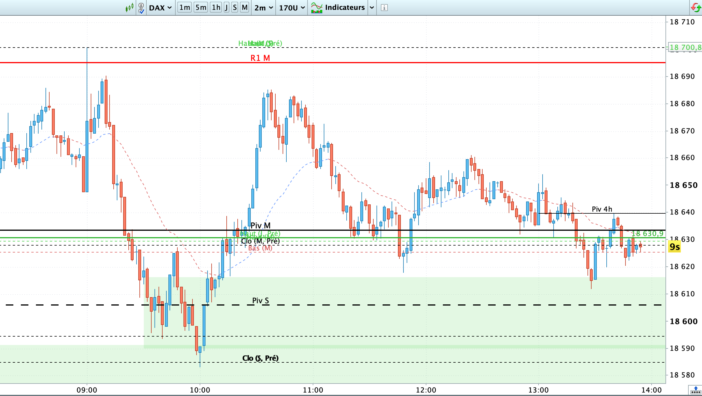Switch to the 1h timeframe
This screenshot has height=396, width=702.
click(216, 7)
